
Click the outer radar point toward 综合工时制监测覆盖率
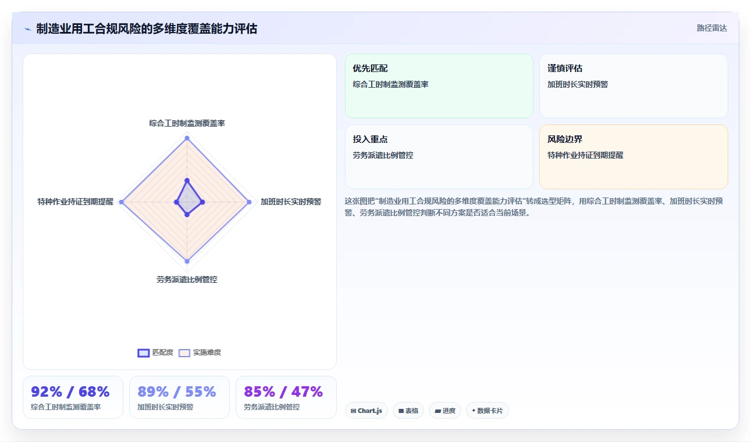[x=187, y=138]
